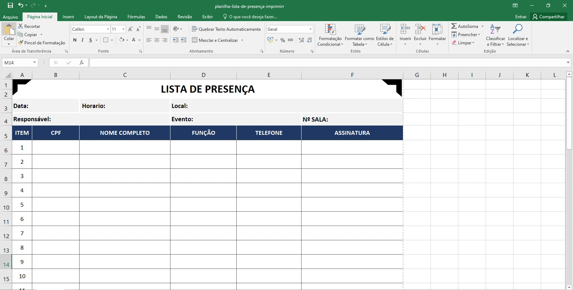Toggle italic (I) formatting

[82, 40]
